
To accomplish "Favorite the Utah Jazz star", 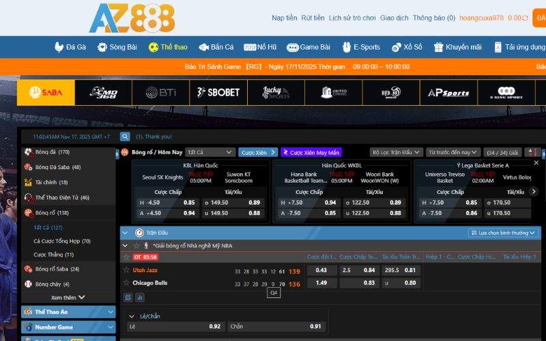I will pyautogui.click(x=126, y=271).
